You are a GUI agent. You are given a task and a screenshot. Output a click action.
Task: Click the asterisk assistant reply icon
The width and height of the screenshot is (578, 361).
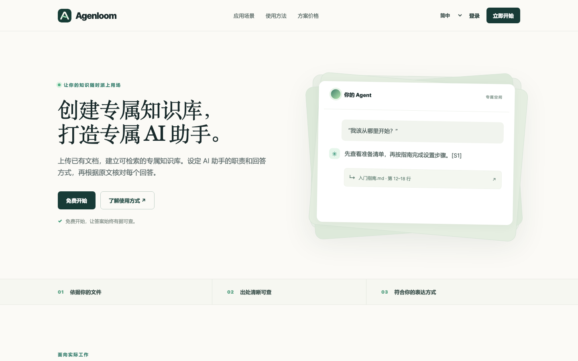(334, 154)
